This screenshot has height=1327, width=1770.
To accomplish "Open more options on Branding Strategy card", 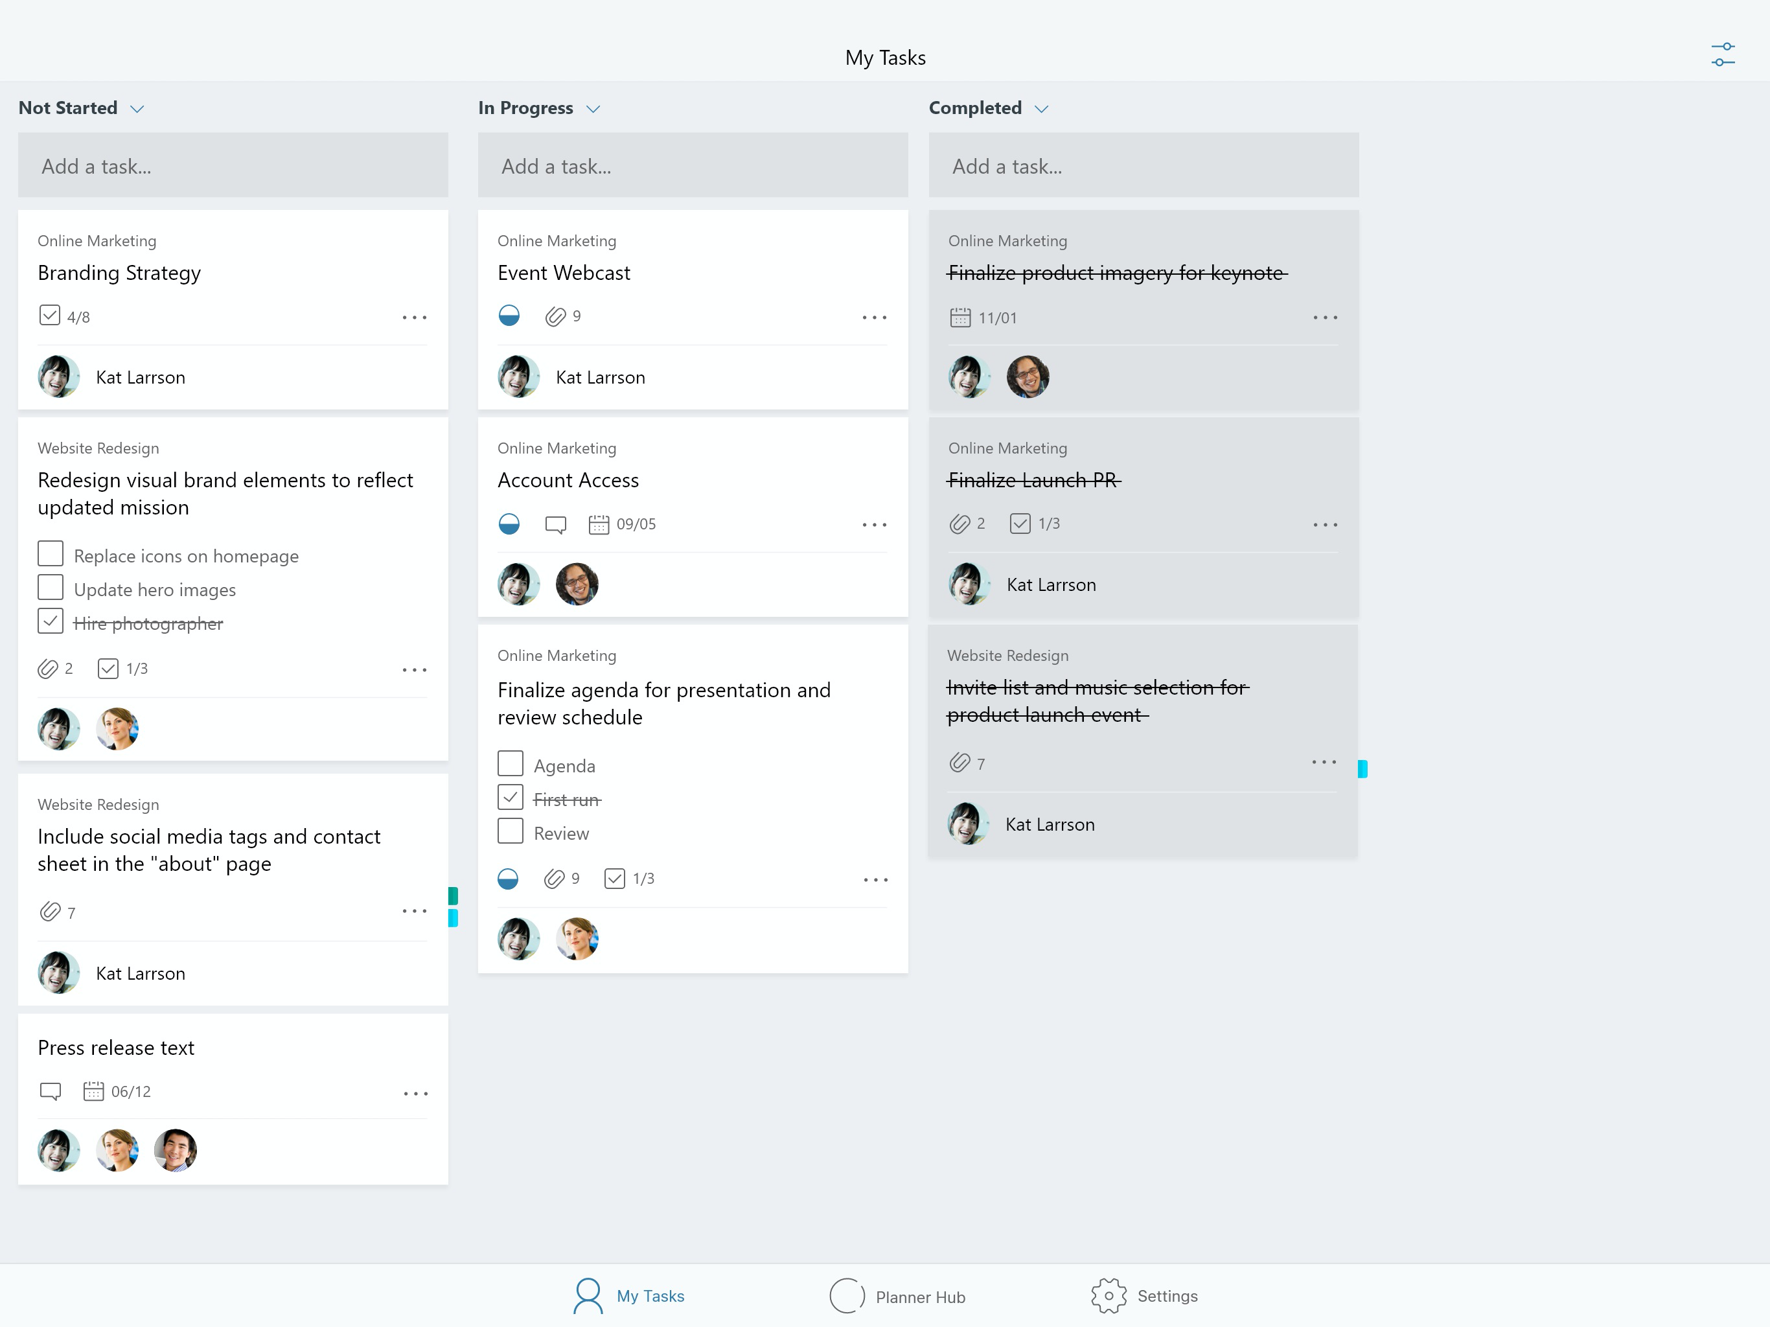I will click(x=414, y=317).
